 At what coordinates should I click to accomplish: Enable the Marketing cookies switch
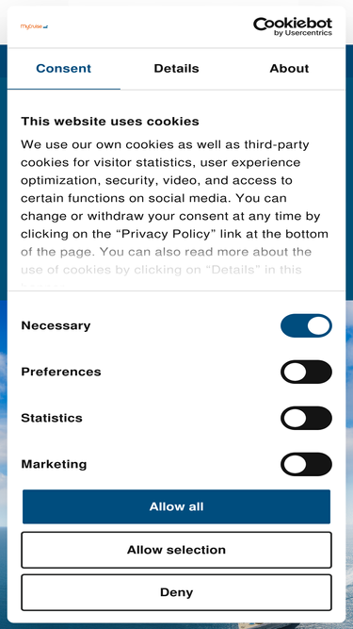pyautogui.click(x=306, y=464)
